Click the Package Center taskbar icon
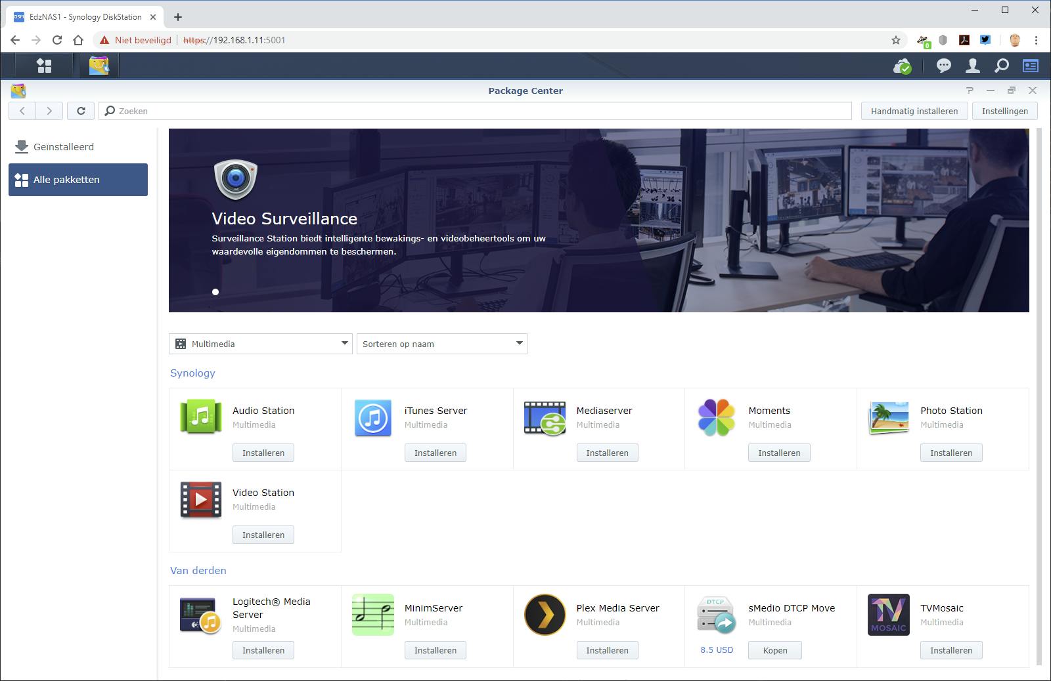The width and height of the screenshot is (1051, 681). click(x=99, y=66)
